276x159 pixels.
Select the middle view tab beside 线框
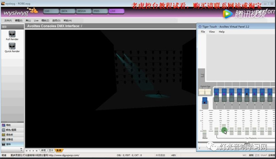(51, 150)
